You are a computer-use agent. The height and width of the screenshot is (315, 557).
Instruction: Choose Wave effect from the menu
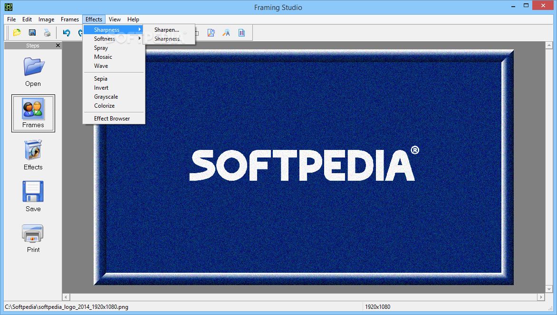tap(114, 66)
